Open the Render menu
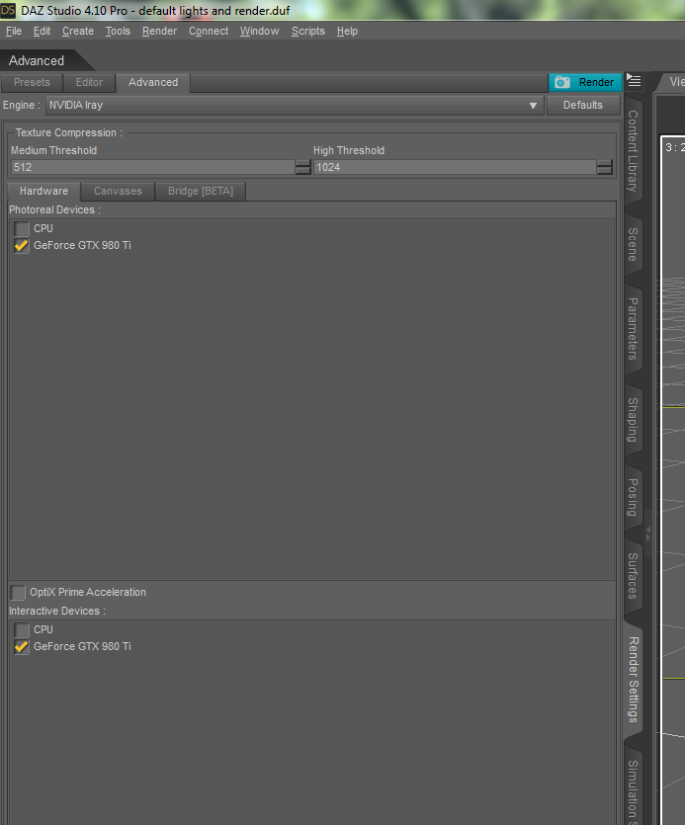The height and width of the screenshot is (825, 685). click(159, 31)
